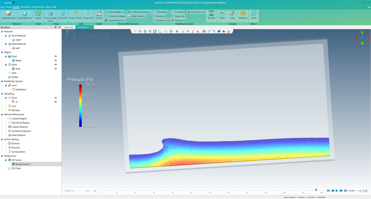Viewport: 371px width, 199px height.
Task: Add a Translation multibody joint
Action: tap(161, 12)
